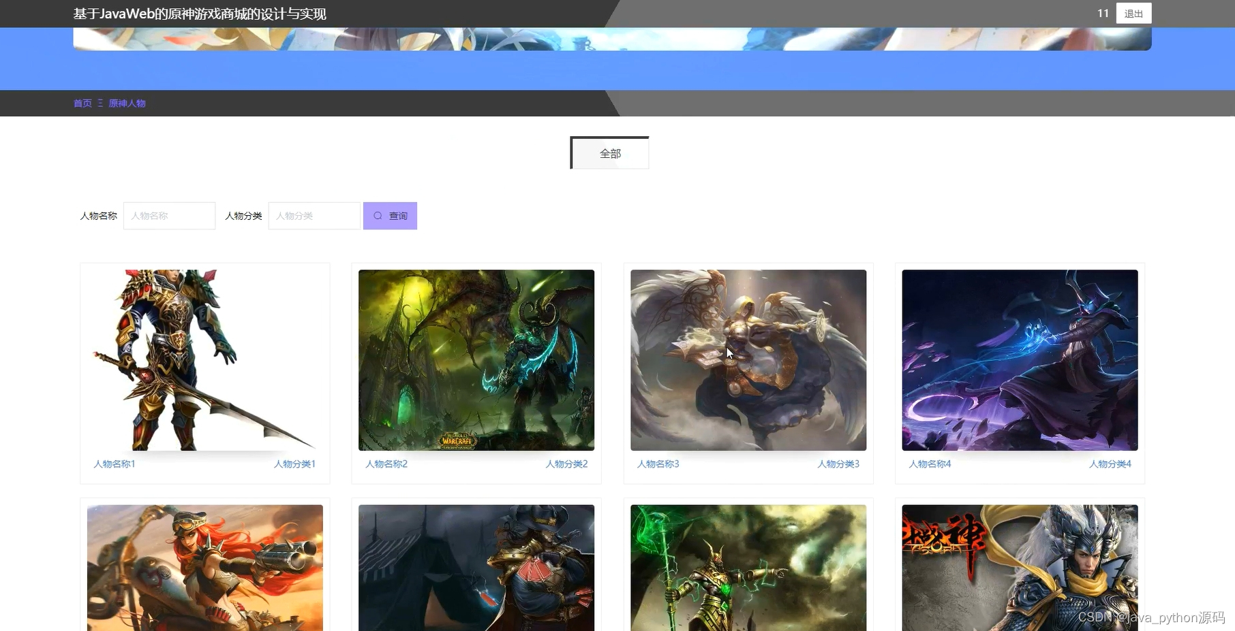Open the green staff golden warrior thumbnail
Viewport: 1235px width, 631px height.
pyautogui.click(x=748, y=568)
